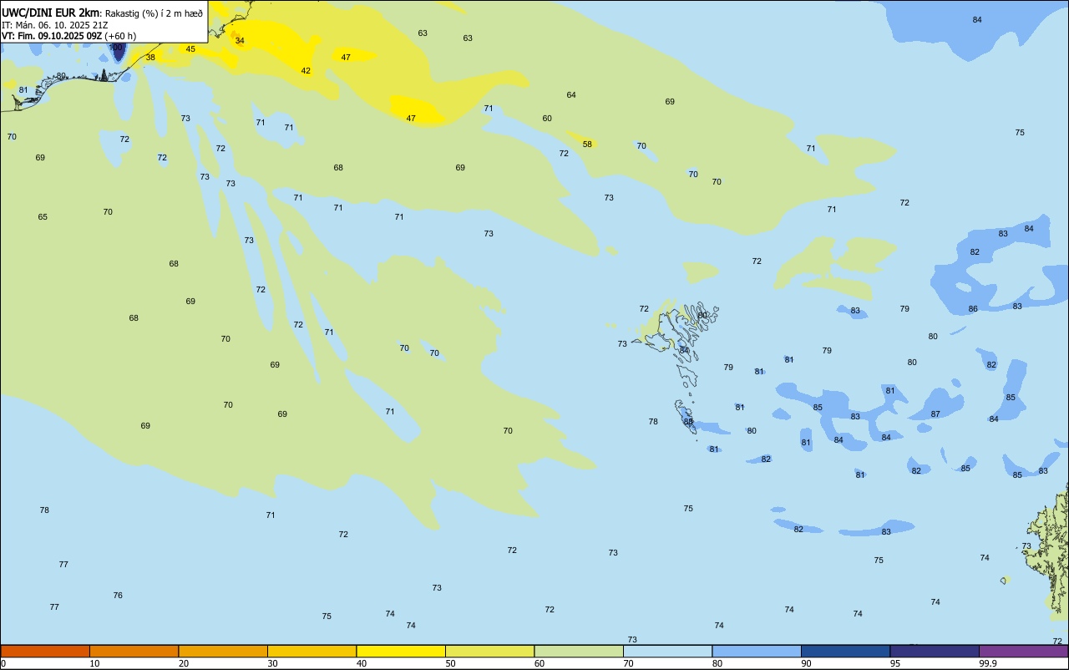This screenshot has height=670, width=1069.
Task: Click the dark blue 90–95 legend swatch
Action: (x=845, y=651)
